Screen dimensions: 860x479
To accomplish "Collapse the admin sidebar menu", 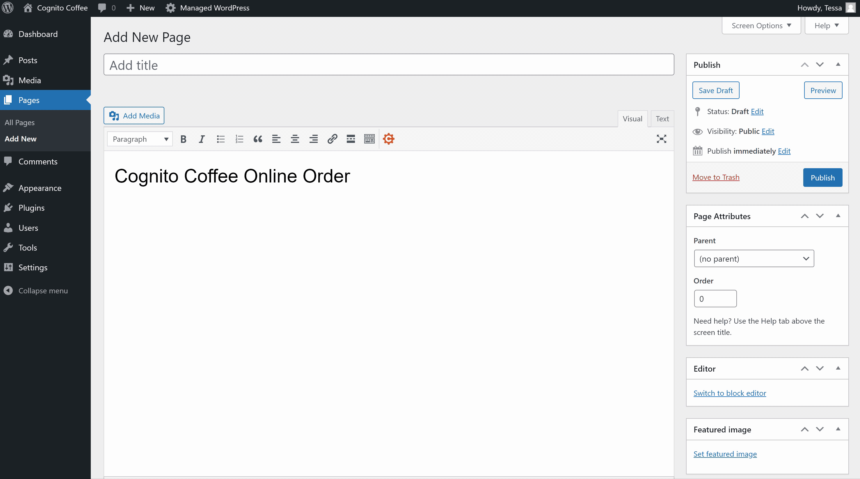I will pos(36,291).
